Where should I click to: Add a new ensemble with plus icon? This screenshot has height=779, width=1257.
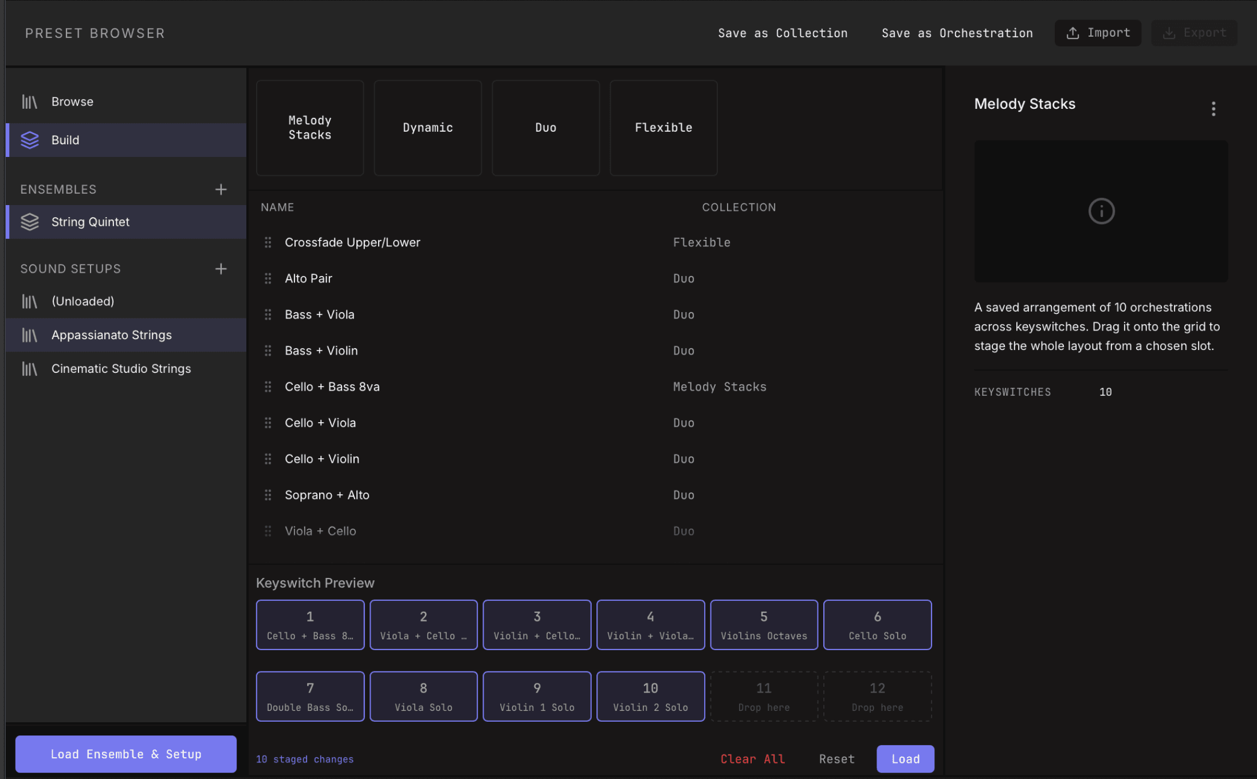pyautogui.click(x=221, y=189)
